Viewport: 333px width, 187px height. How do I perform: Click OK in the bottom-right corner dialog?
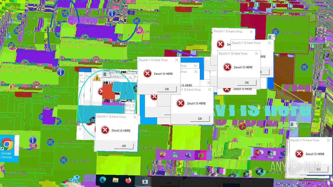[318, 169]
